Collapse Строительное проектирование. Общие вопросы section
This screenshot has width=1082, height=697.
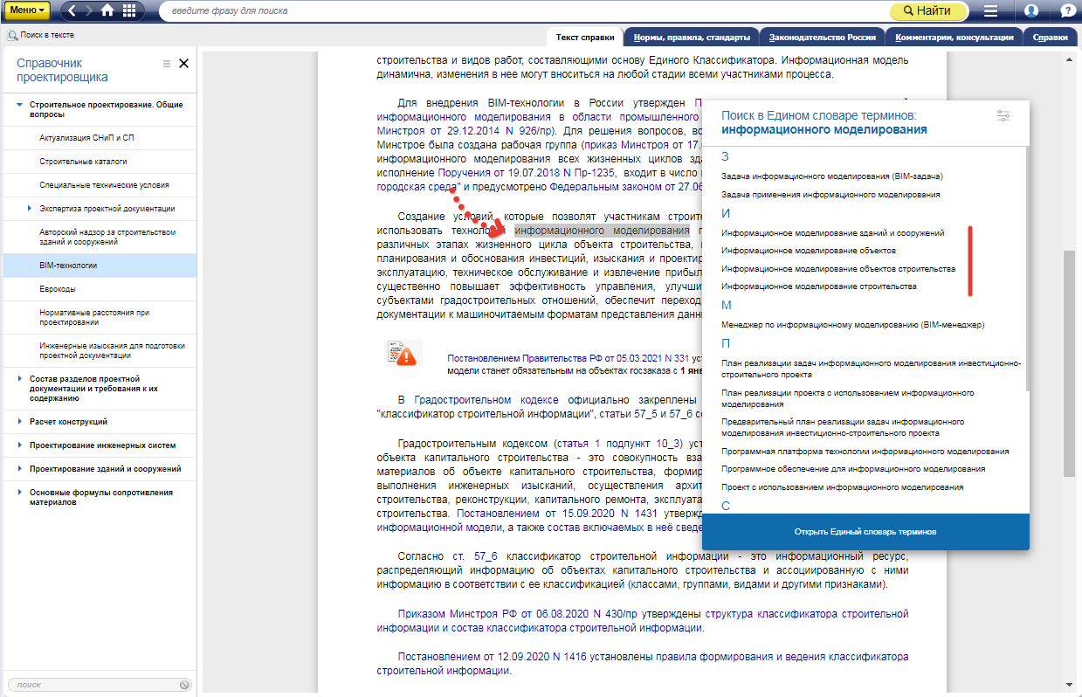[20, 105]
